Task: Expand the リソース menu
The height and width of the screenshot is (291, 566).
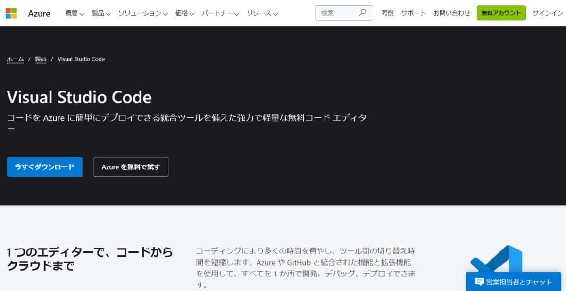Action: [262, 13]
